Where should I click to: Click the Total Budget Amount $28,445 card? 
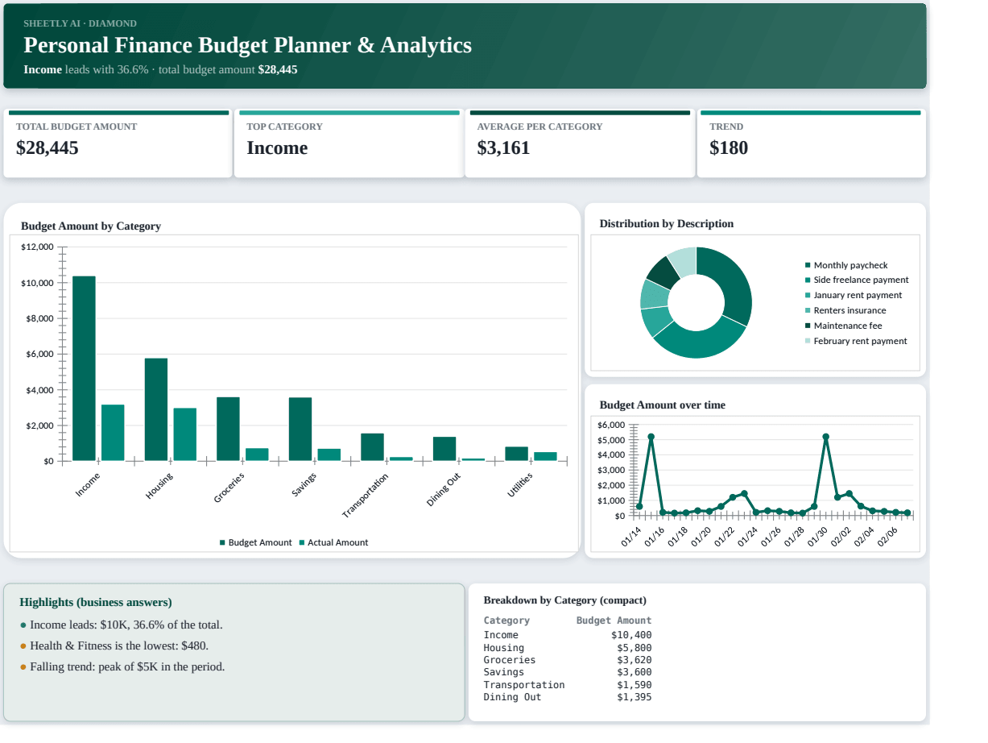[x=118, y=143]
